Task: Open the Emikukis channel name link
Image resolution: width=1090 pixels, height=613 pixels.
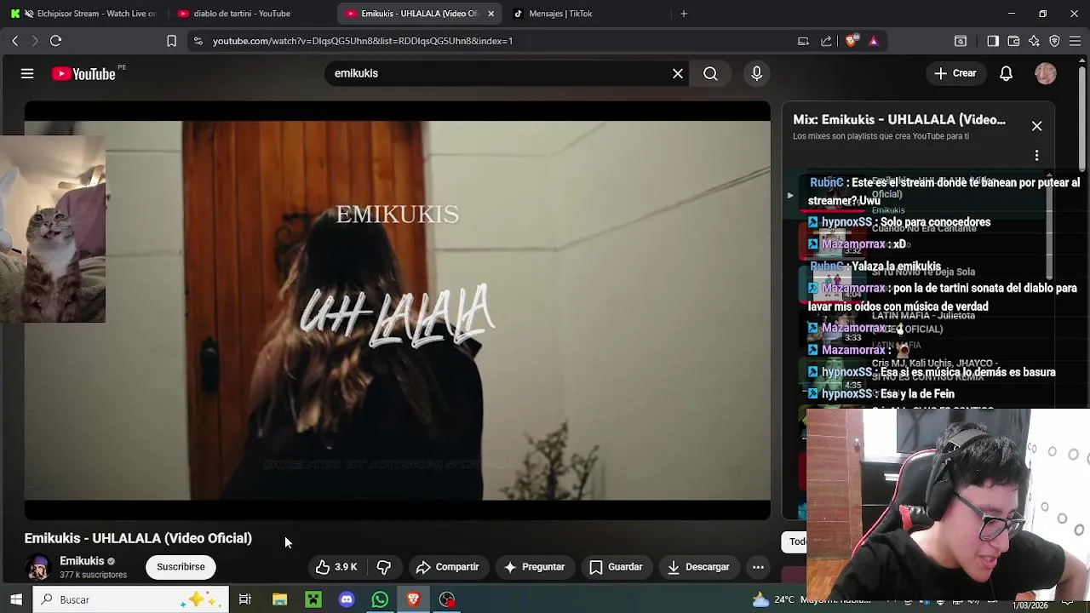Action: click(x=82, y=561)
